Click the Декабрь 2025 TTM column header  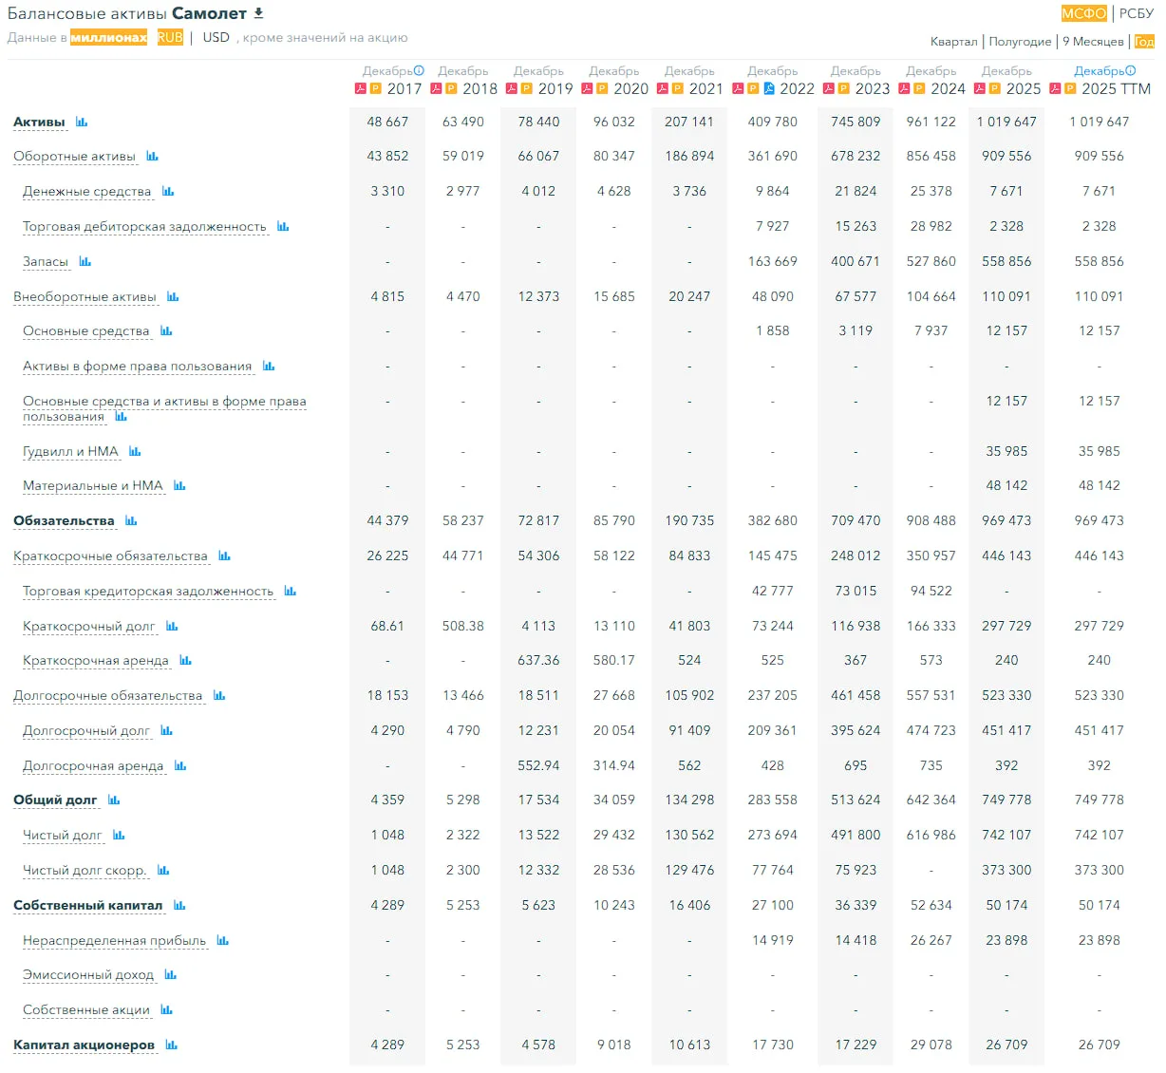pyautogui.click(x=1101, y=80)
